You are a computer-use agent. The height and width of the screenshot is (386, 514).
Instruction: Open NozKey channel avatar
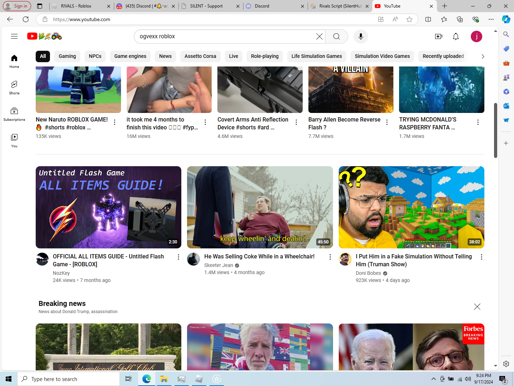[42, 259]
